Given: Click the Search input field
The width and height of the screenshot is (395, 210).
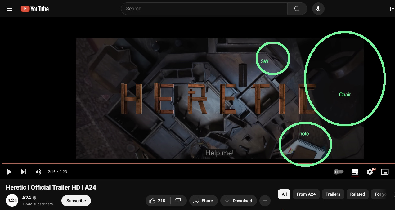Looking at the screenshot, I should 204,9.
